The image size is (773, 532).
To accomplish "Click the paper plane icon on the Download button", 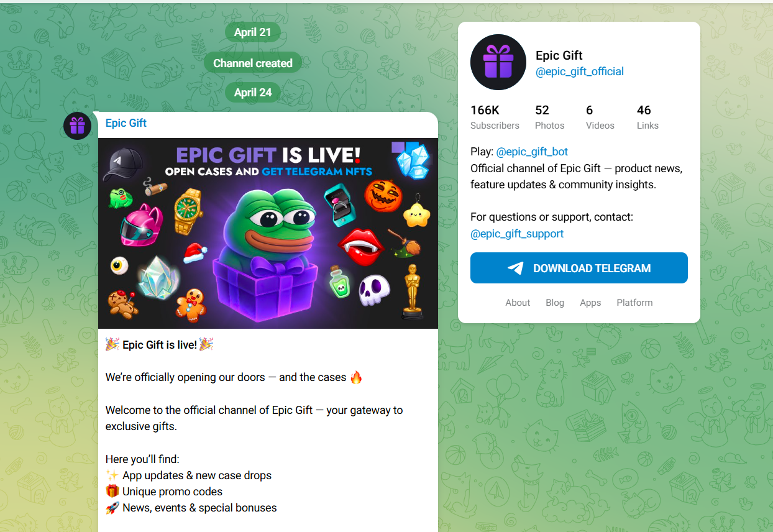I will [x=516, y=268].
